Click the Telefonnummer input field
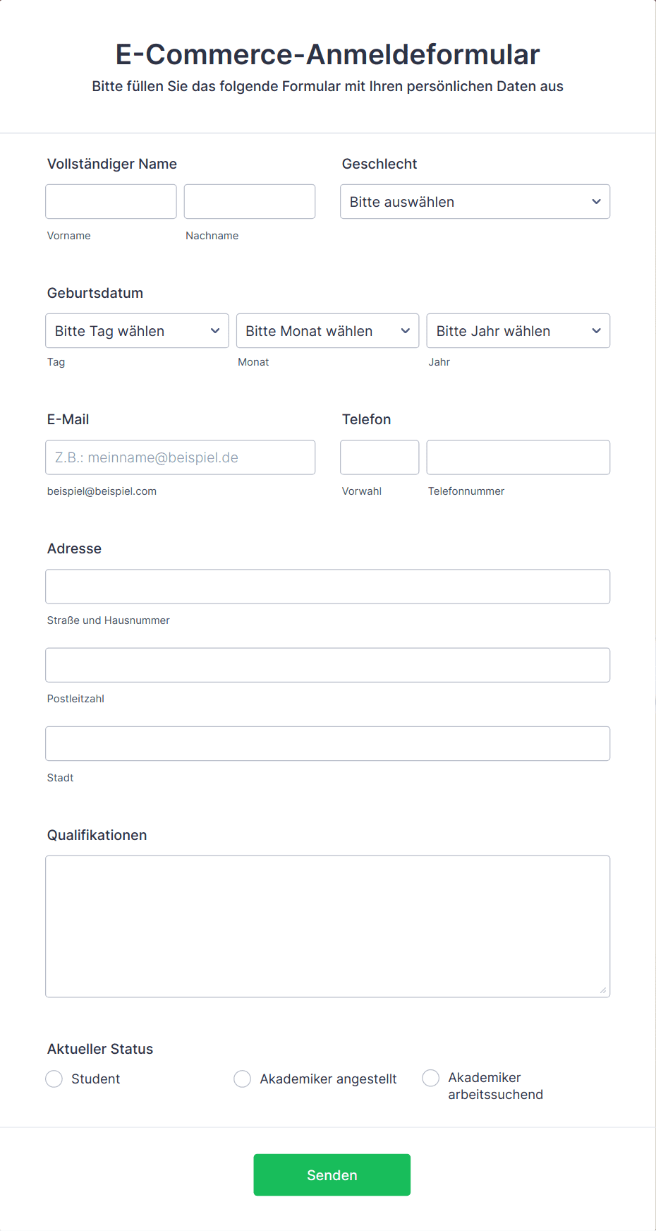 [x=518, y=457]
